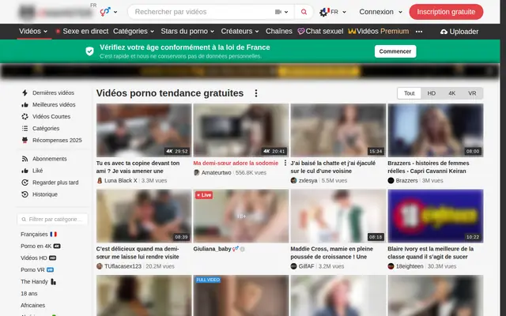Select the Africaines category link
Viewport: 506px width, 316px height.
33,306
